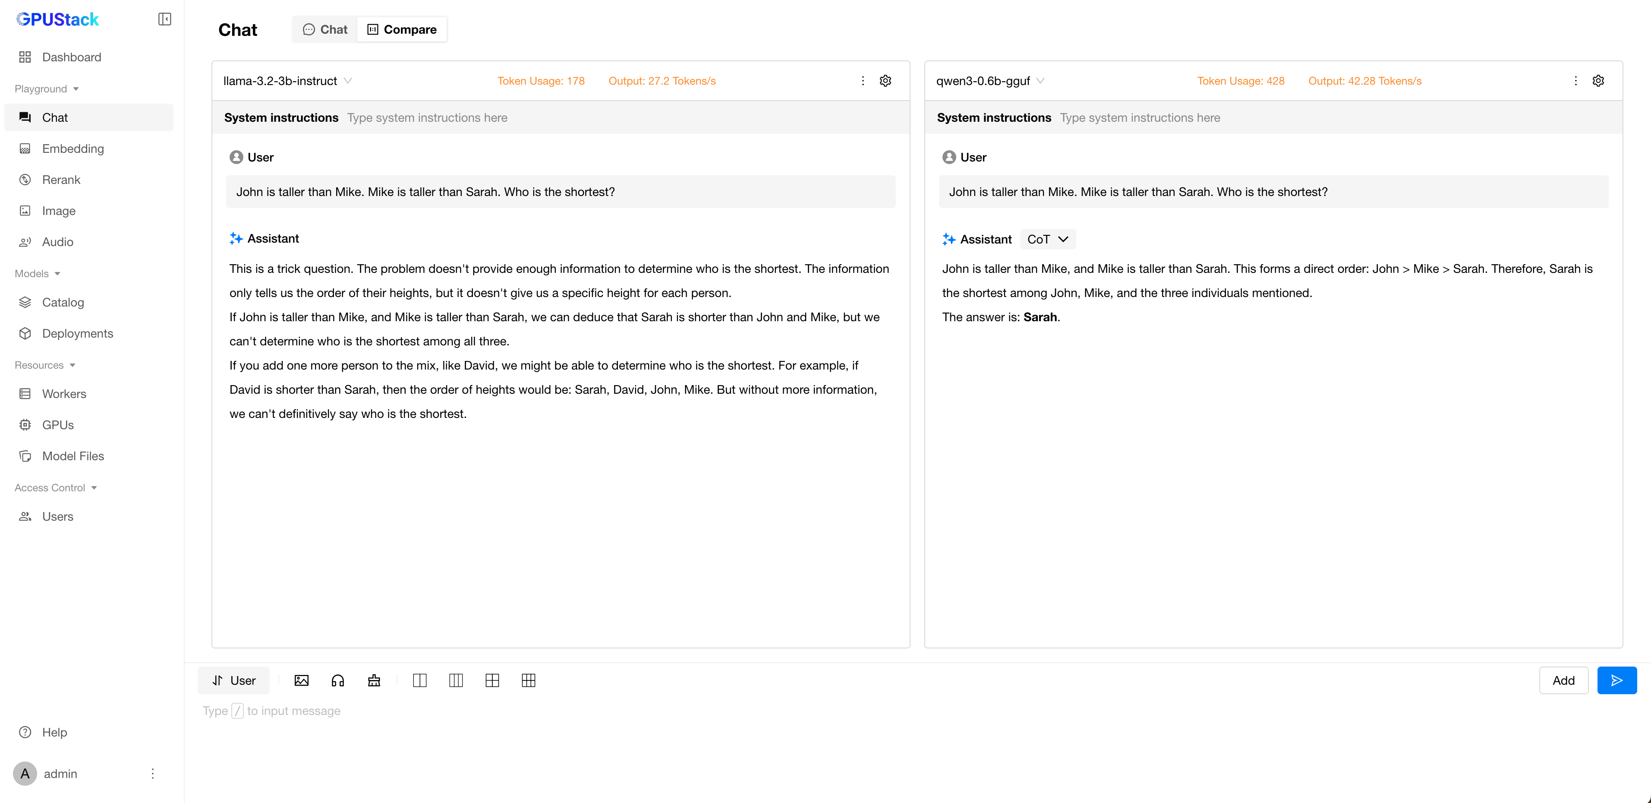This screenshot has width=1651, height=803.
Task: Open settings gear for llama-3.2-3b-instruct panel
Action: (885, 81)
